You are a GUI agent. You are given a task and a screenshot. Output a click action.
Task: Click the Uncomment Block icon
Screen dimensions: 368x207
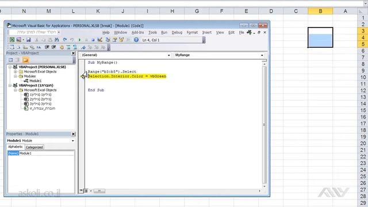pyautogui.click(x=75, y=47)
